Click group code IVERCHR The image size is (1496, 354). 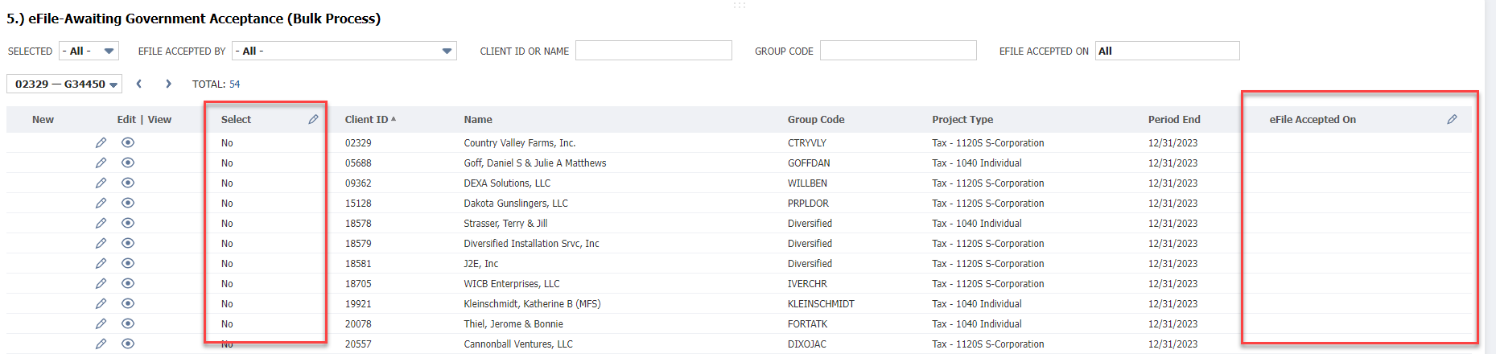tap(807, 283)
